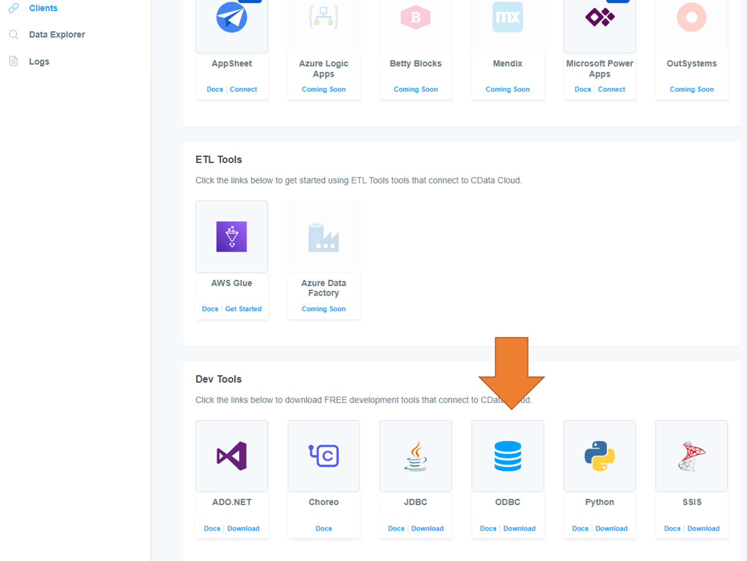Screen dimensions: 747x561
Task: Click Connect under AppSheet
Action: [x=243, y=89]
